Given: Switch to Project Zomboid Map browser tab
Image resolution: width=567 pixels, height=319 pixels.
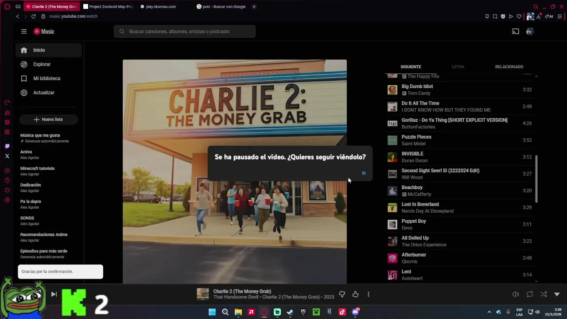Looking at the screenshot, I should coord(108,7).
